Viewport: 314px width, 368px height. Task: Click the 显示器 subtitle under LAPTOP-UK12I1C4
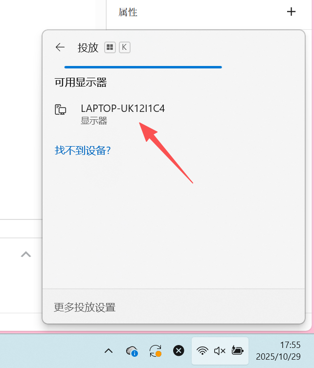tap(94, 121)
